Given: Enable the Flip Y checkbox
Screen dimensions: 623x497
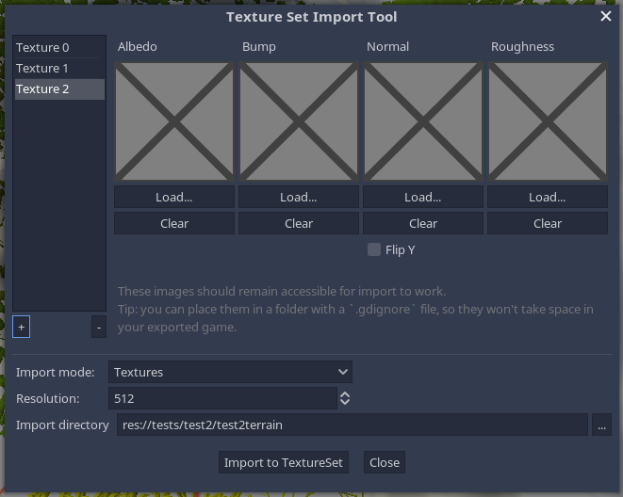Looking at the screenshot, I should tap(374, 249).
